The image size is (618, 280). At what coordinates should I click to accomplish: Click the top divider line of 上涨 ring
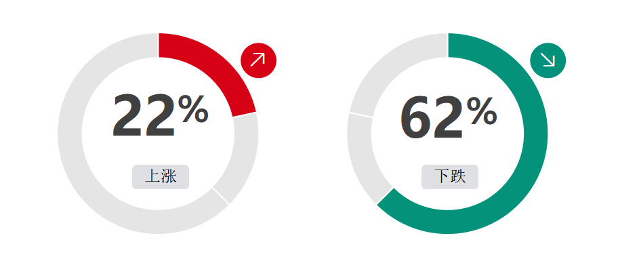tap(159, 45)
